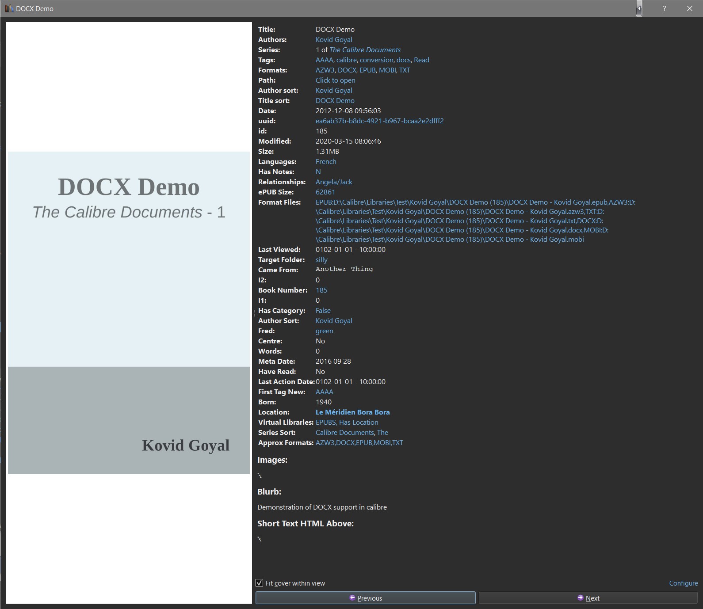Click the French language link

326,162
